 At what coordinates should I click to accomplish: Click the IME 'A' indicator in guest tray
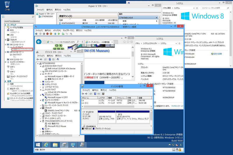pyautogui.click(x=181, y=145)
